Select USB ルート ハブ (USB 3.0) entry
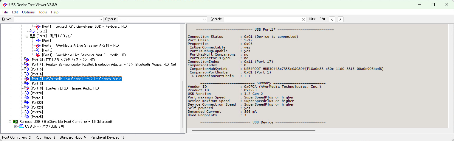 click(44, 126)
